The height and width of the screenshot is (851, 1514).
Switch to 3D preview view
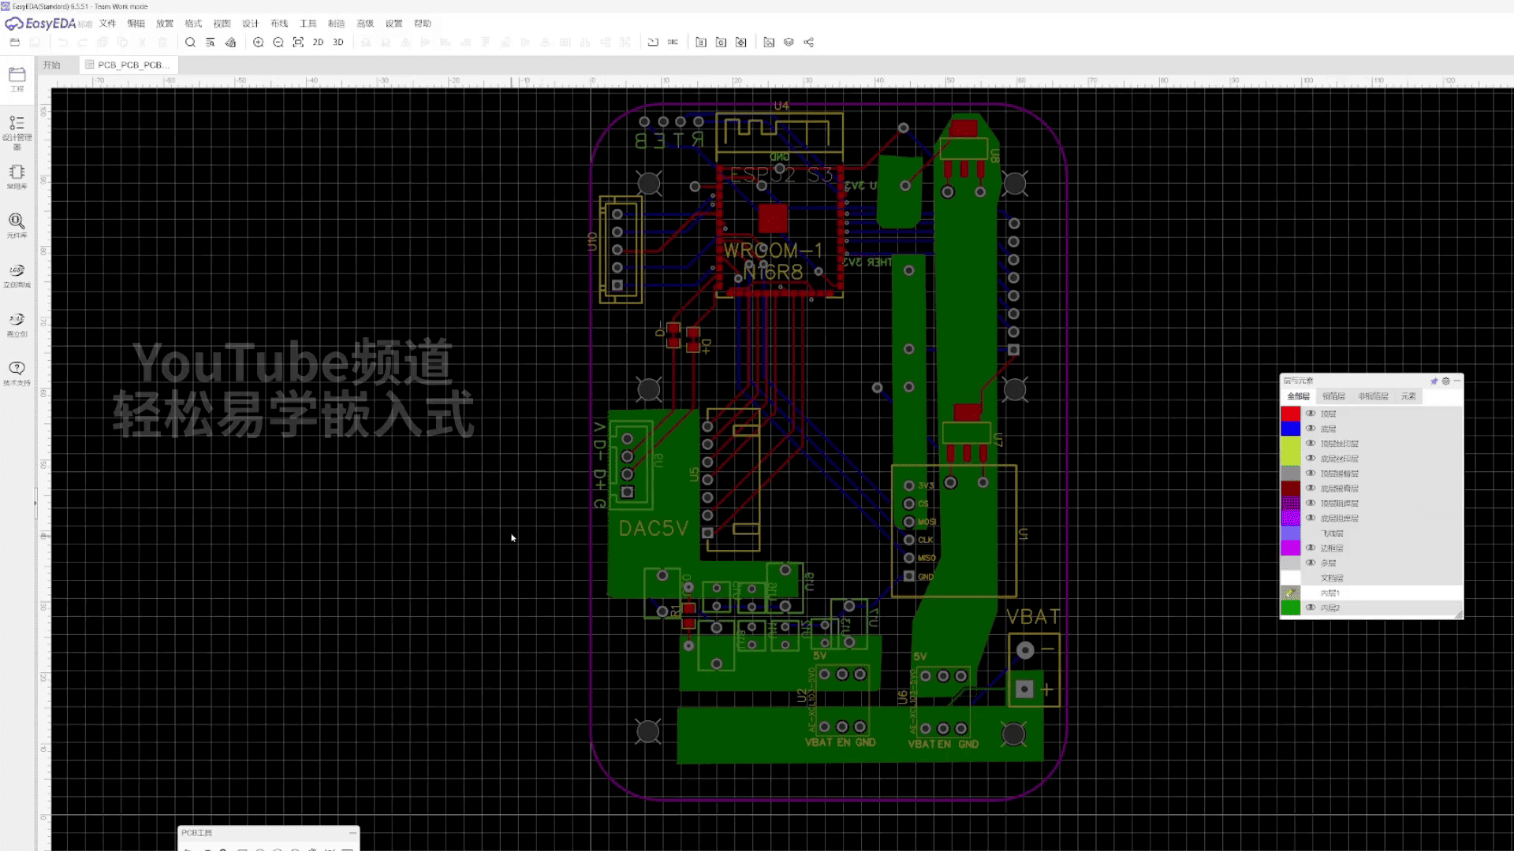click(x=338, y=43)
